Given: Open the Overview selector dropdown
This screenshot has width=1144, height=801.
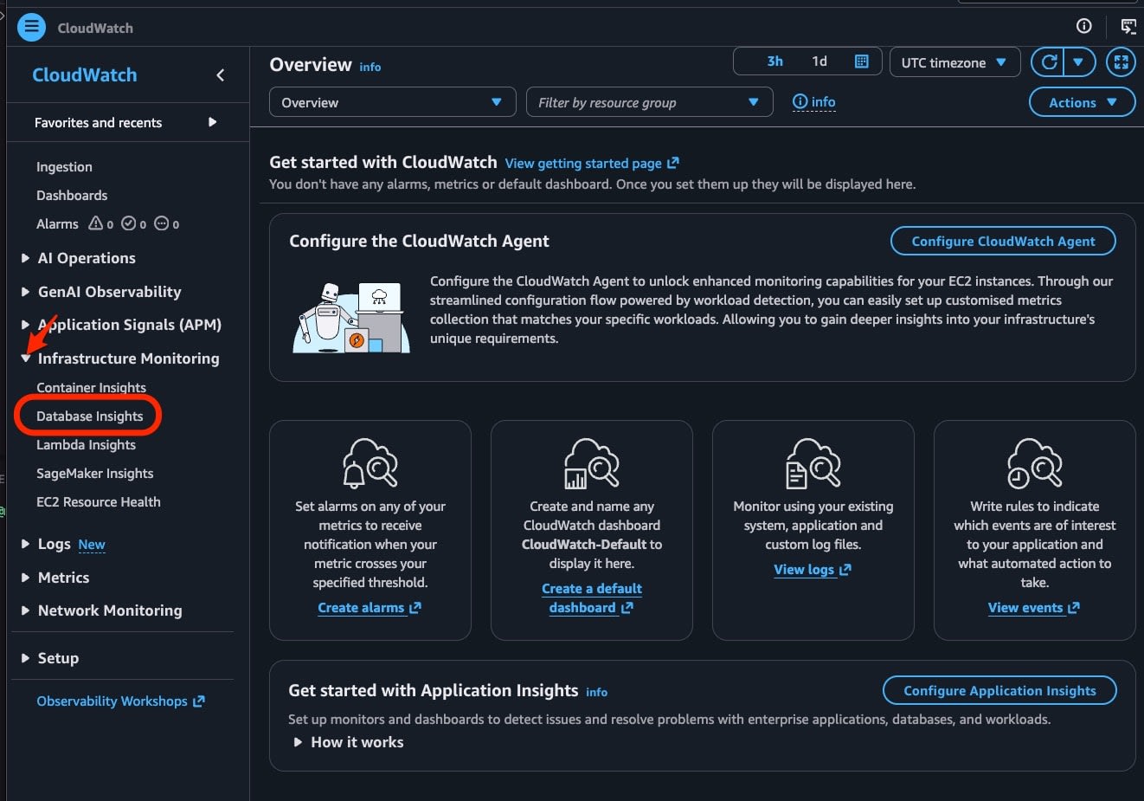Looking at the screenshot, I should [x=393, y=102].
